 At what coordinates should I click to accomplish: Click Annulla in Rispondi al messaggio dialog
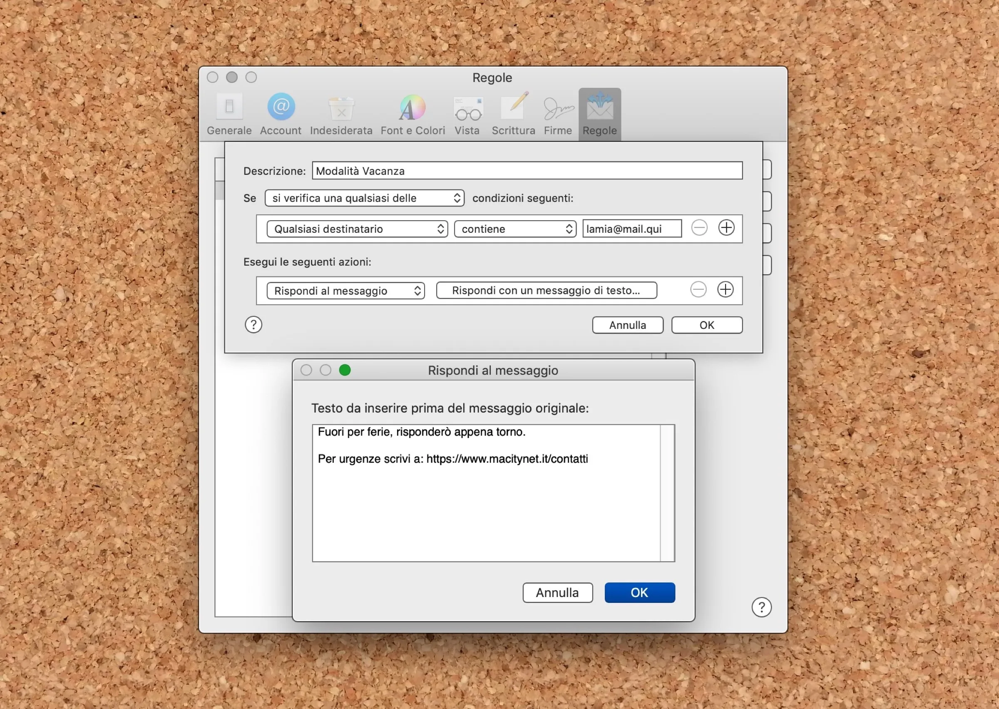[x=557, y=593]
